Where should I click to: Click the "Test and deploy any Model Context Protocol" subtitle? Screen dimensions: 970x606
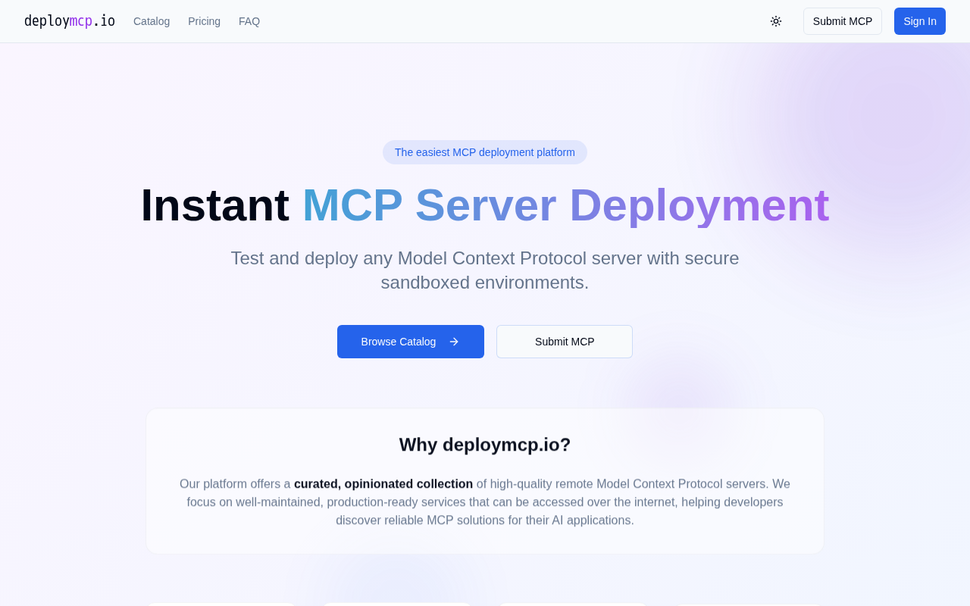click(485, 270)
